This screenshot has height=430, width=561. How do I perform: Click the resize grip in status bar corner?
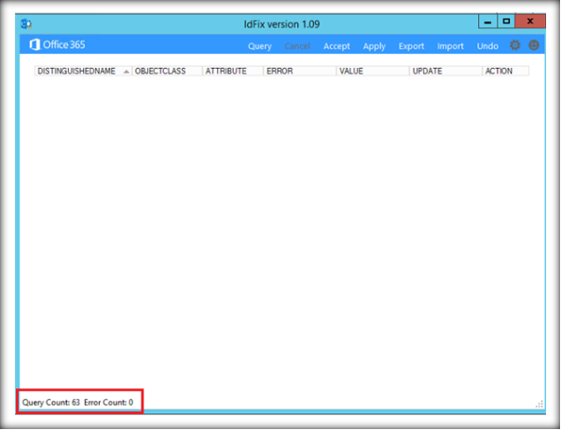[x=540, y=404]
